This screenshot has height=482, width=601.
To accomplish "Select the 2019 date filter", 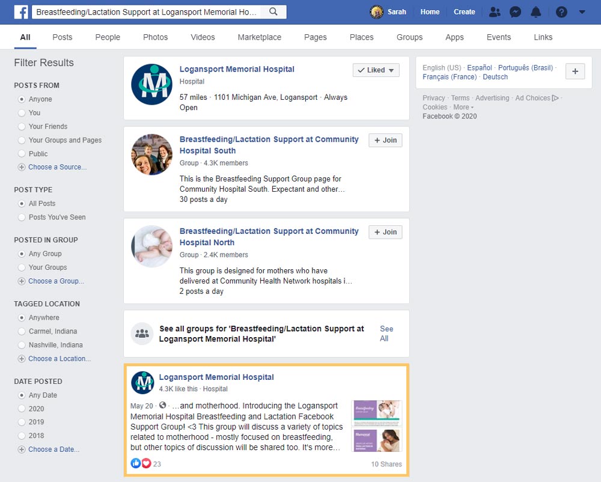I will [22, 423].
